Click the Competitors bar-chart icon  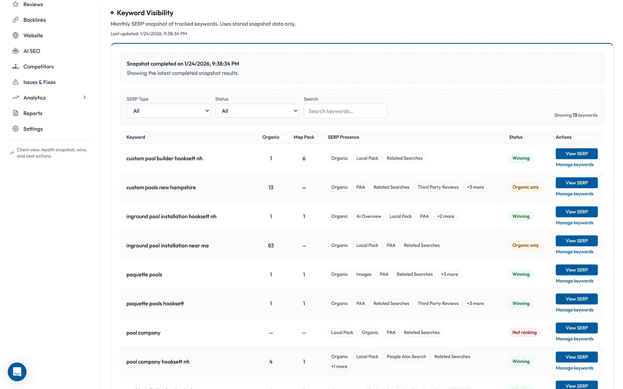click(16, 66)
